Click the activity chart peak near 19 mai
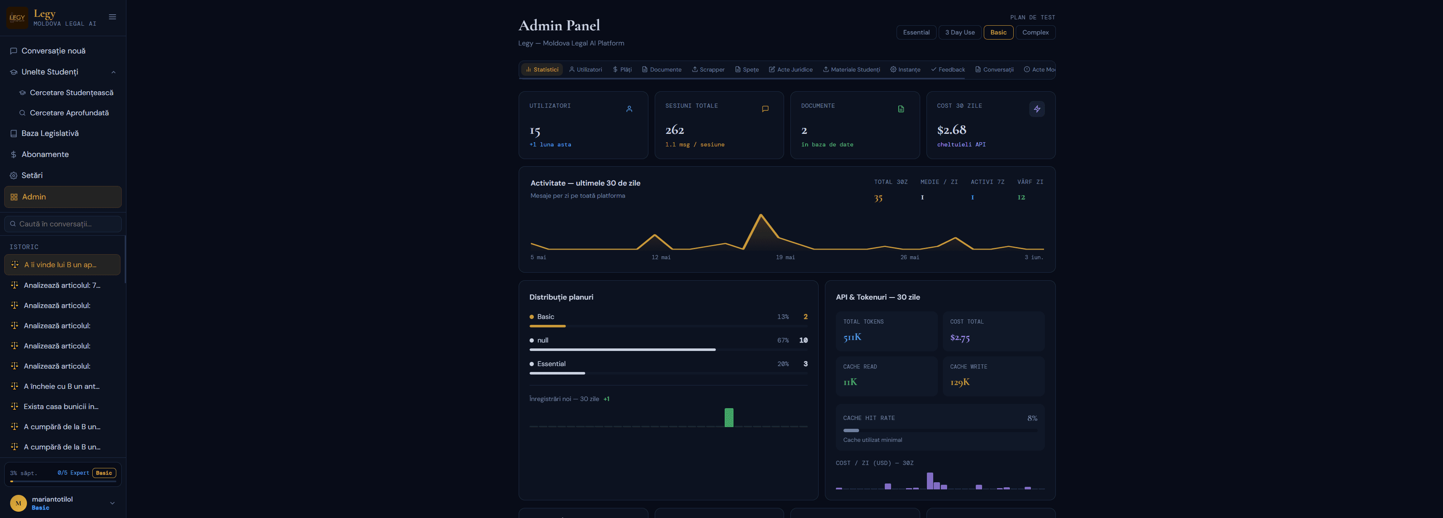The image size is (1443, 518). click(x=761, y=215)
